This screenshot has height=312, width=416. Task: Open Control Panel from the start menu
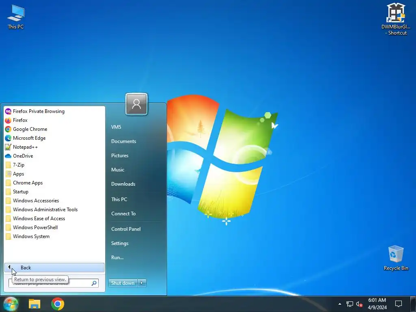pyautogui.click(x=126, y=229)
